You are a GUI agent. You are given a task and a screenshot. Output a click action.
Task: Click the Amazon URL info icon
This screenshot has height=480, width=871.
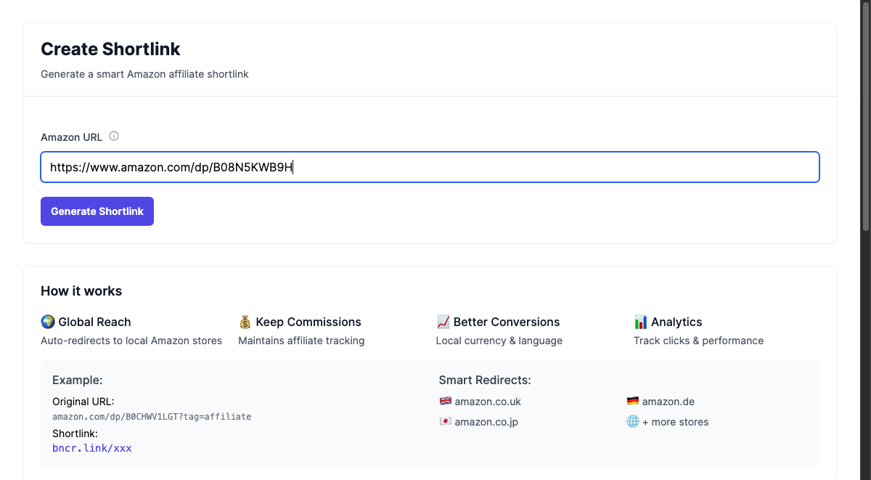coord(114,136)
